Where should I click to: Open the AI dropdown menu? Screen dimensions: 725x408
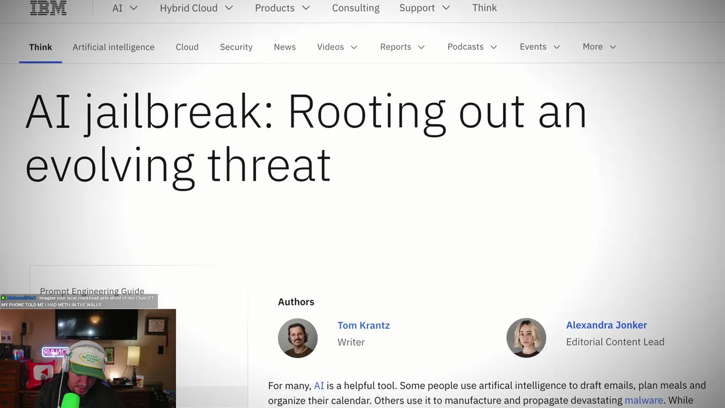pyautogui.click(x=125, y=8)
